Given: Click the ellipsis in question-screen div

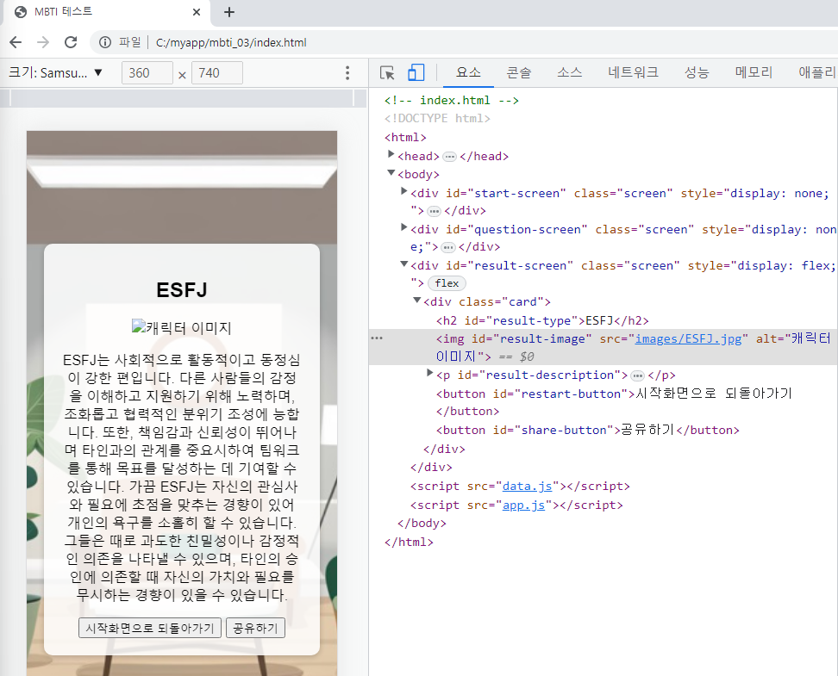Looking at the screenshot, I should (x=447, y=247).
